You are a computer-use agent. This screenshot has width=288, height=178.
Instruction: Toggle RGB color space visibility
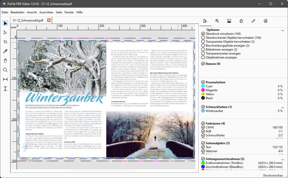pyautogui.click(x=203, y=131)
